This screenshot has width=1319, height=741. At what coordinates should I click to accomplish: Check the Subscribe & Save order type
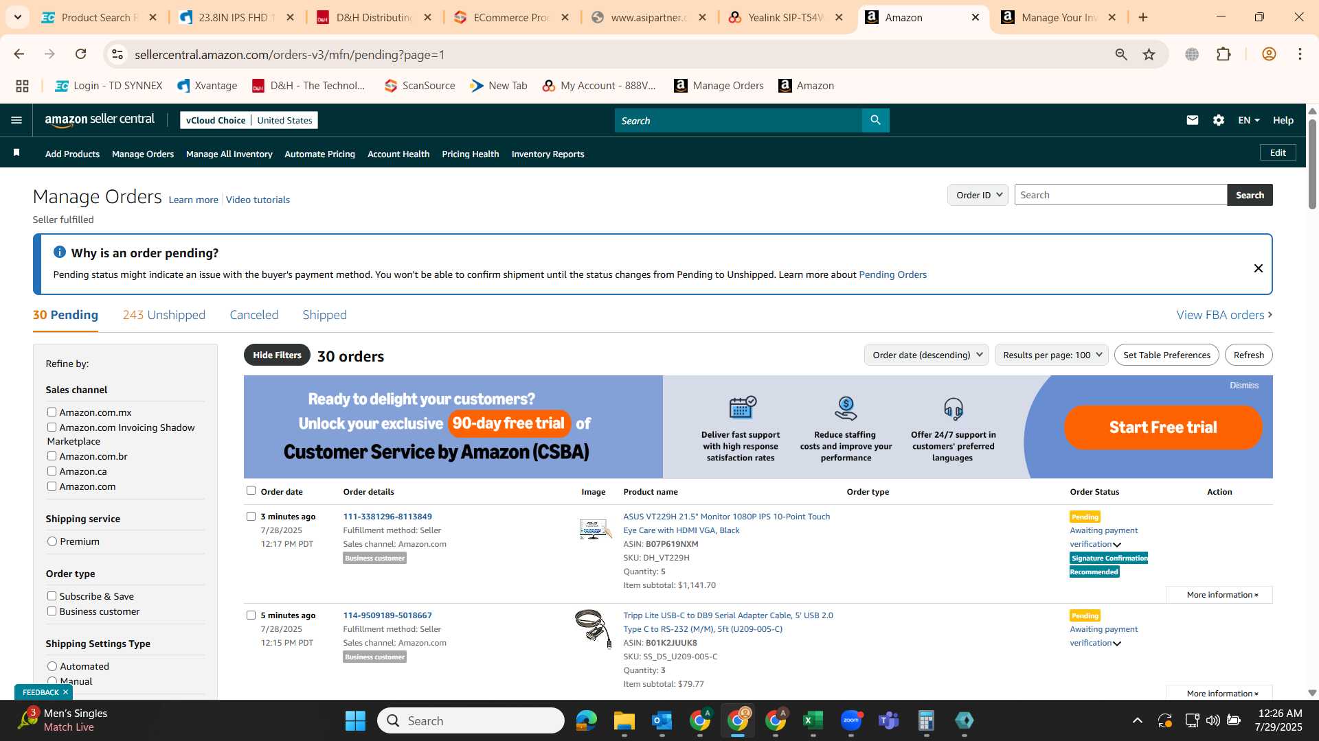(52, 596)
